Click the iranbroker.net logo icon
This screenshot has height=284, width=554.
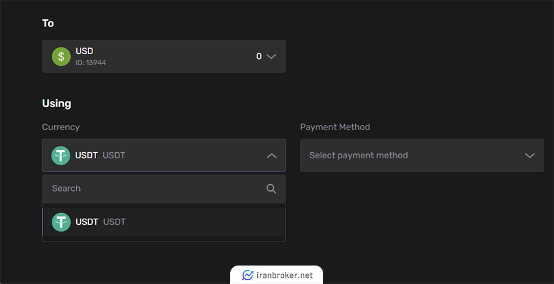pyautogui.click(x=247, y=275)
